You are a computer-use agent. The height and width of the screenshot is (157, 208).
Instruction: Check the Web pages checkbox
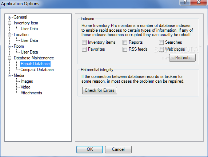pos(161,49)
